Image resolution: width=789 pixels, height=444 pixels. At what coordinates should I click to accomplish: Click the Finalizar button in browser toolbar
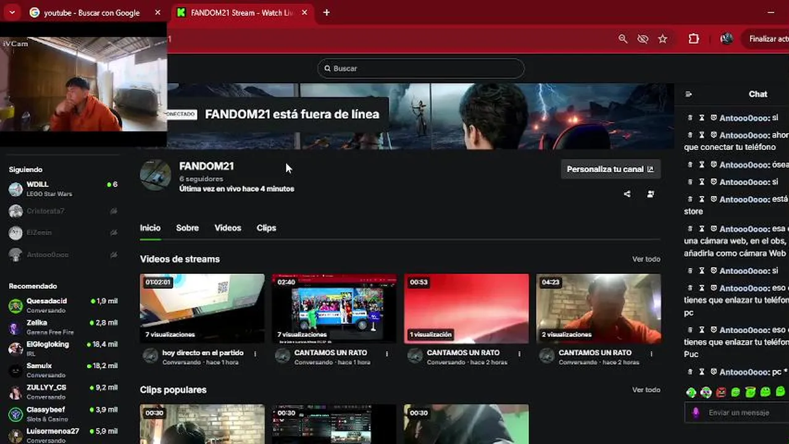point(766,39)
